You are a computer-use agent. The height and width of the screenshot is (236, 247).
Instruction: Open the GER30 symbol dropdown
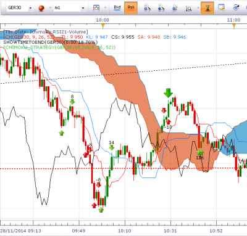(30, 8)
